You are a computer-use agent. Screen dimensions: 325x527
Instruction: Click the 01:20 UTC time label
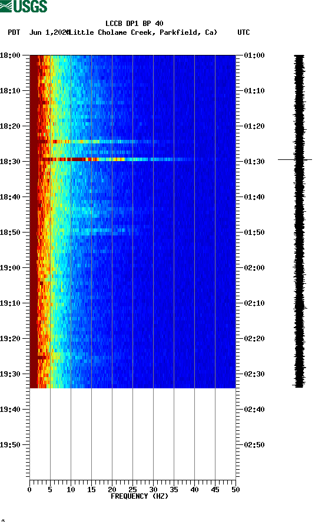pyautogui.click(x=254, y=126)
